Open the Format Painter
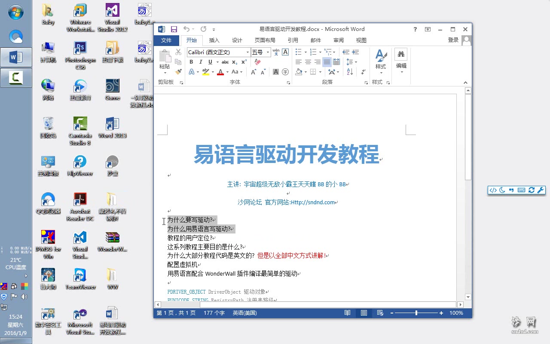The height and width of the screenshot is (344, 550). [178, 72]
